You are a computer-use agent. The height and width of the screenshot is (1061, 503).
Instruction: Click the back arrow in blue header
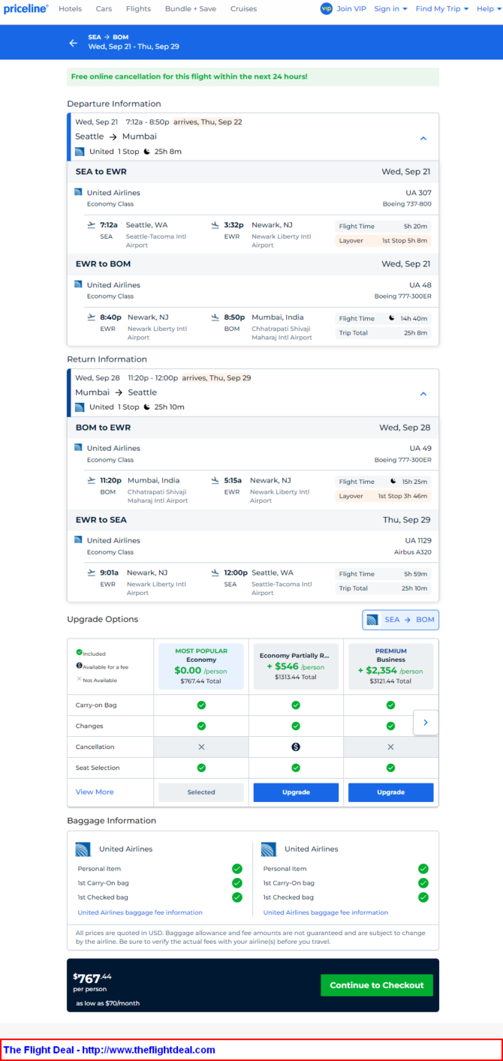(73, 43)
